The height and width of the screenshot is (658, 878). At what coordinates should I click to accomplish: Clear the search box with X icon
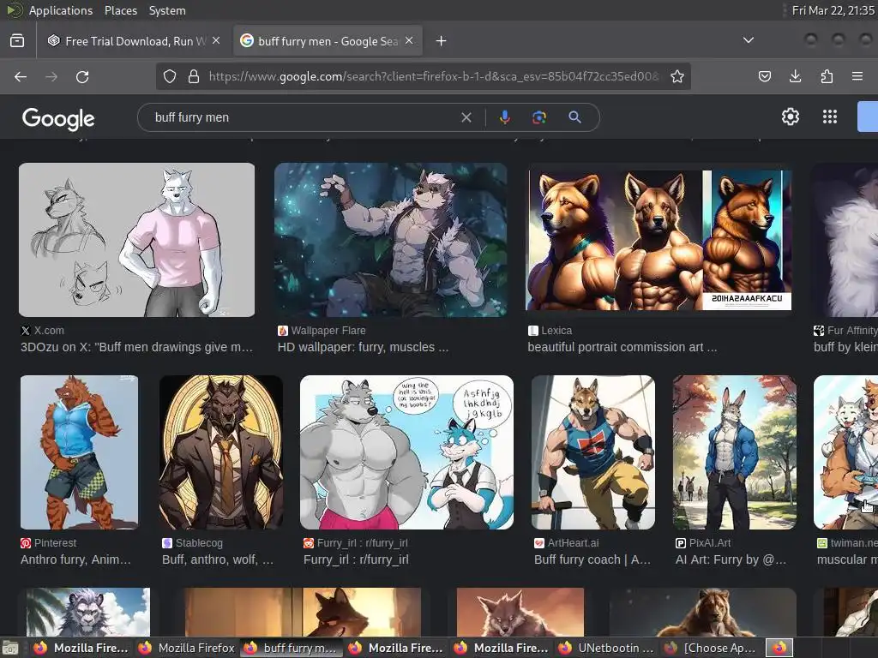(x=466, y=117)
